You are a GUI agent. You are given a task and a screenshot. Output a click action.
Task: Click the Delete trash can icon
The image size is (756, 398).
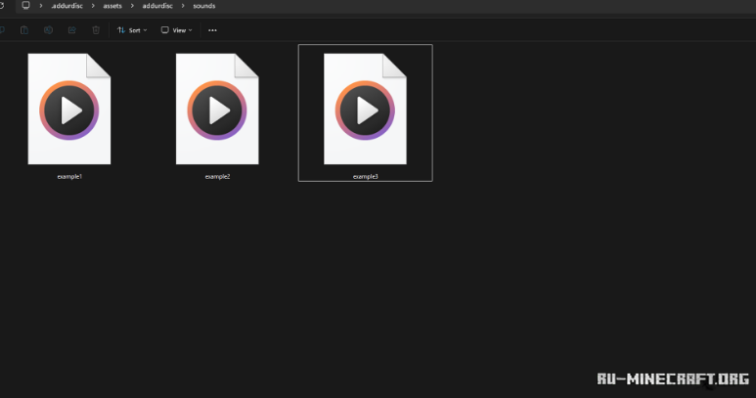point(96,30)
